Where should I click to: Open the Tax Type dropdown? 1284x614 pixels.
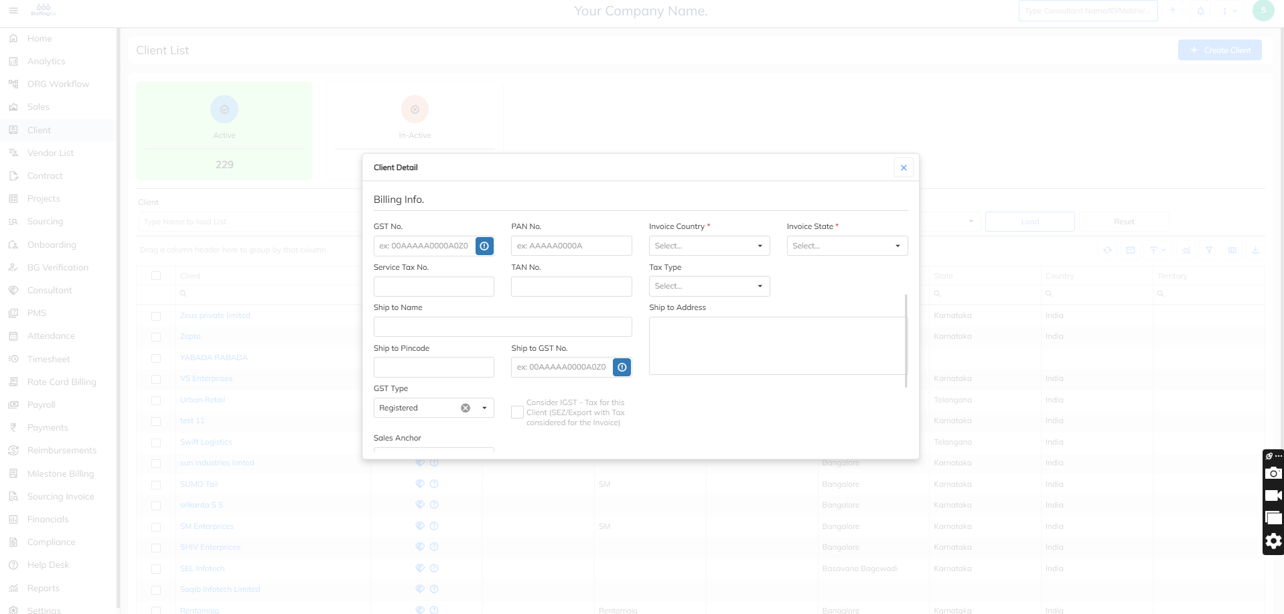pyautogui.click(x=709, y=286)
